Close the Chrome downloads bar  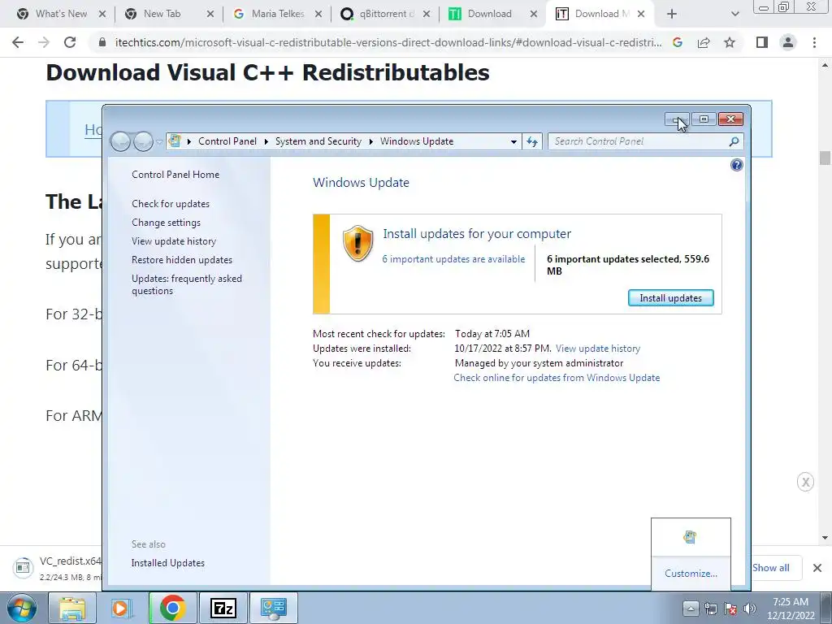click(817, 568)
